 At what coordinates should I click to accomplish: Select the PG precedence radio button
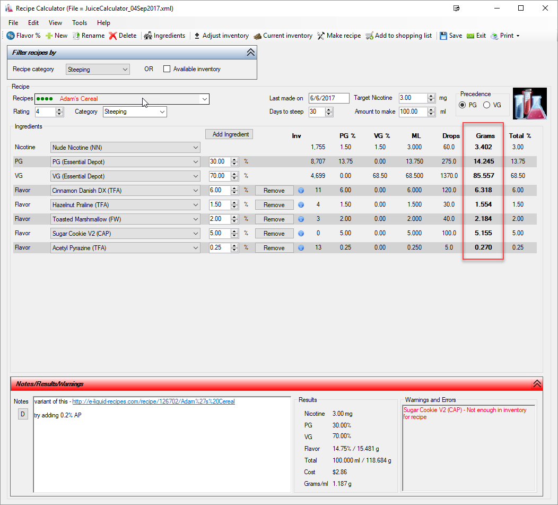click(463, 105)
